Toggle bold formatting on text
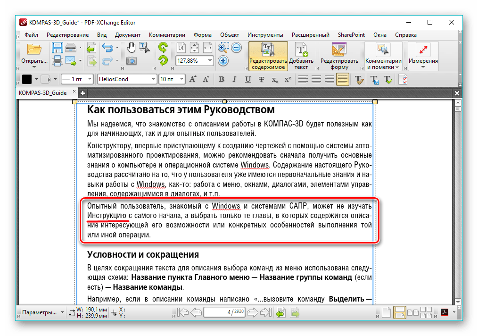 click(x=222, y=79)
